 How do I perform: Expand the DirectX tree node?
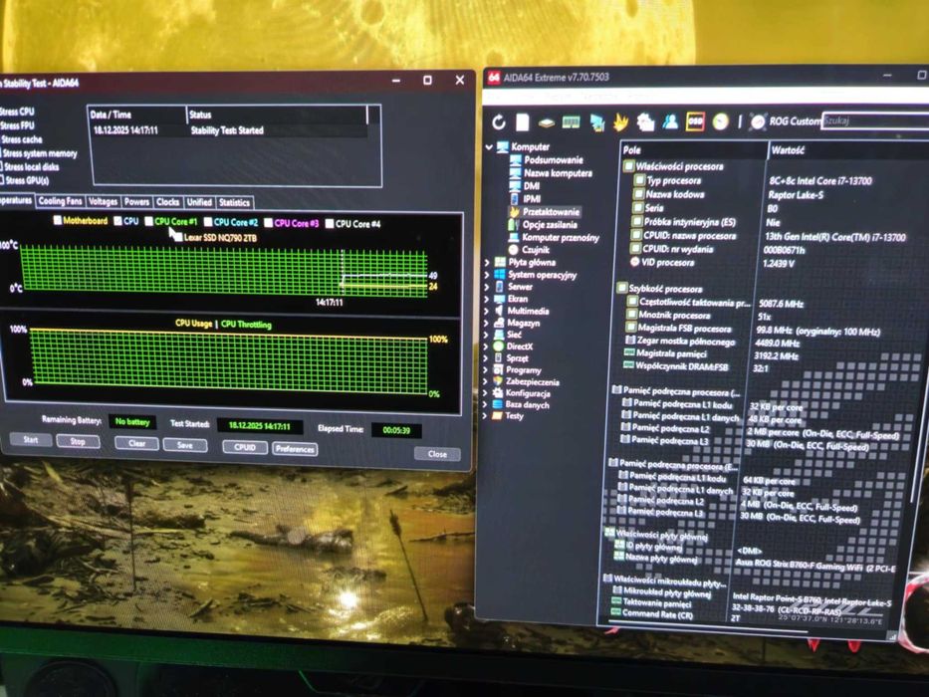point(487,347)
